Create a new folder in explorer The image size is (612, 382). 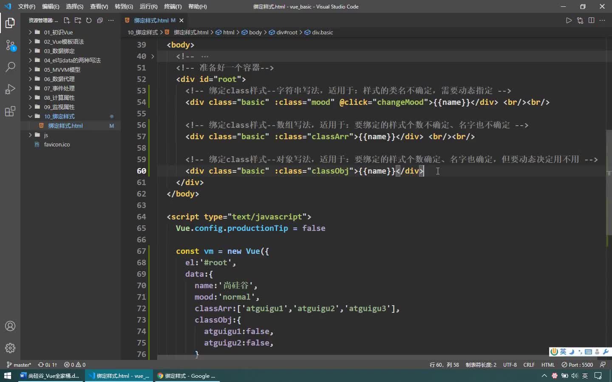[78, 20]
